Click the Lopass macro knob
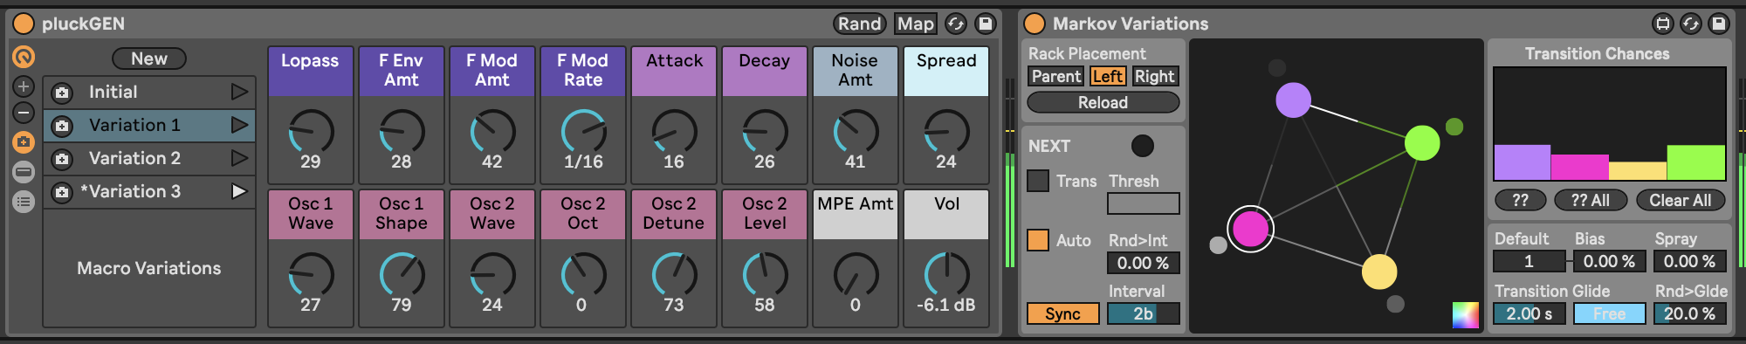 311,132
